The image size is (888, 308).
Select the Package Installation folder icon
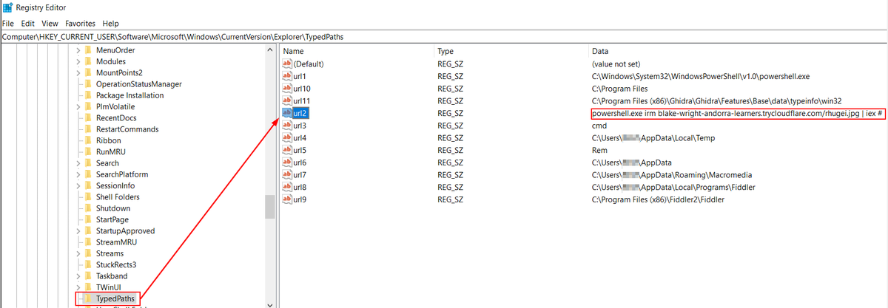[89, 95]
